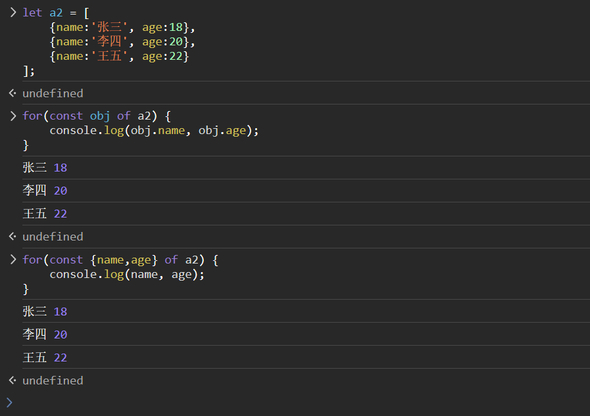
Task: Click the chevron next to 'for(const obj of a2)'
Action: coord(12,116)
